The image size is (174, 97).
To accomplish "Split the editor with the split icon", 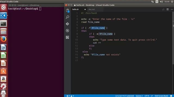I will coord(167,9).
